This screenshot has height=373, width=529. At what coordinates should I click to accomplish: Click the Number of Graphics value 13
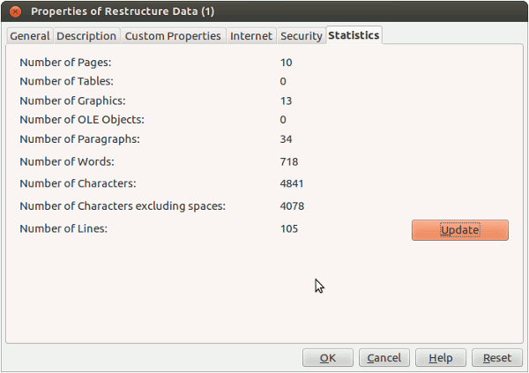286,101
